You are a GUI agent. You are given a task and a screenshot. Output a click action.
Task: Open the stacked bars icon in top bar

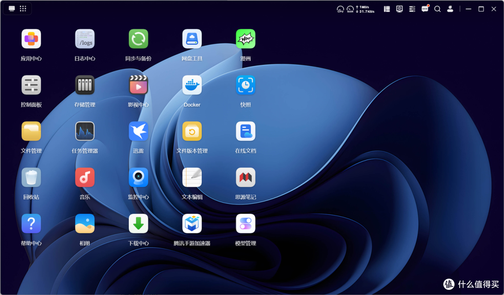tap(412, 9)
